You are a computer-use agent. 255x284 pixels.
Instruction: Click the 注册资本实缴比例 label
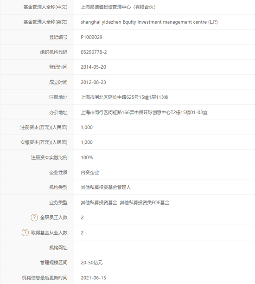coord(49,157)
